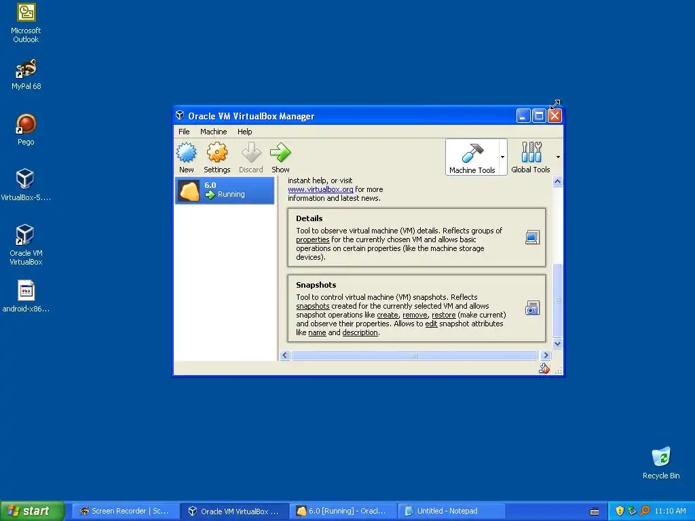695x521 pixels.
Task: Click the name link in Snapshots
Action: coord(318,332)
